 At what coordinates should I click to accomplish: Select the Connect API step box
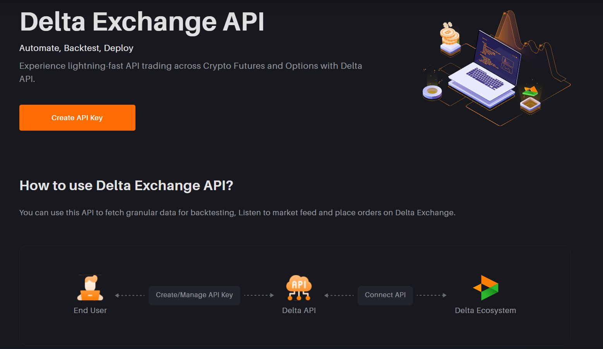[385, 295]
